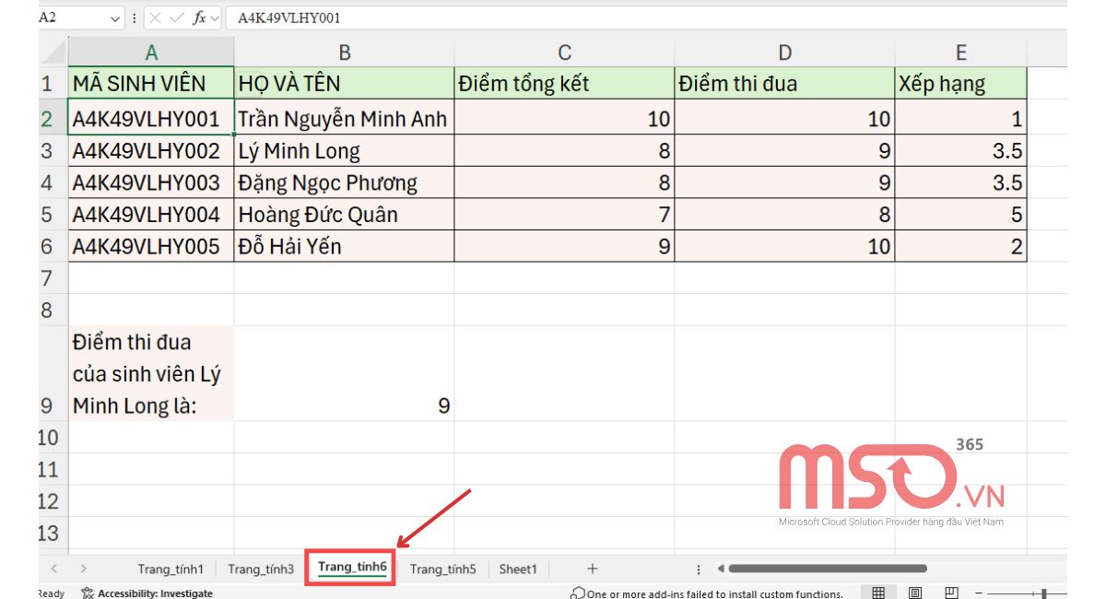Open the Name Box dropdown arrow
Image resolution: width=1106 pixels, height=599 pixels.
pyautogui.click(x=115, y=18)
